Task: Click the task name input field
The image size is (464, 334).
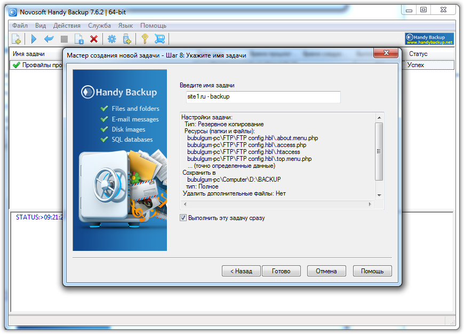Action: pos(263,97)
